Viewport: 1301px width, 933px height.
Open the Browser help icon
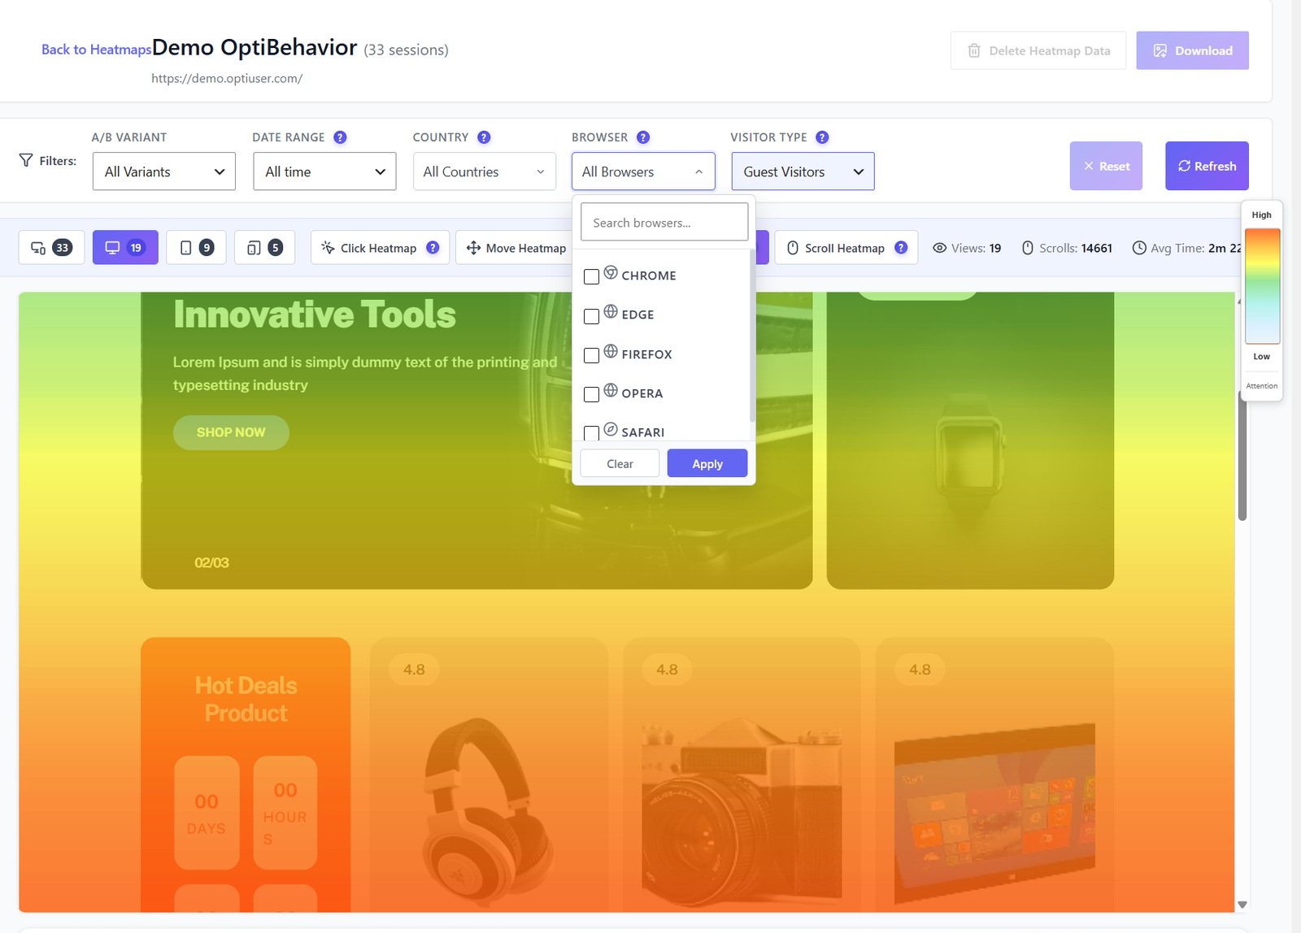[x=643, y=137]
